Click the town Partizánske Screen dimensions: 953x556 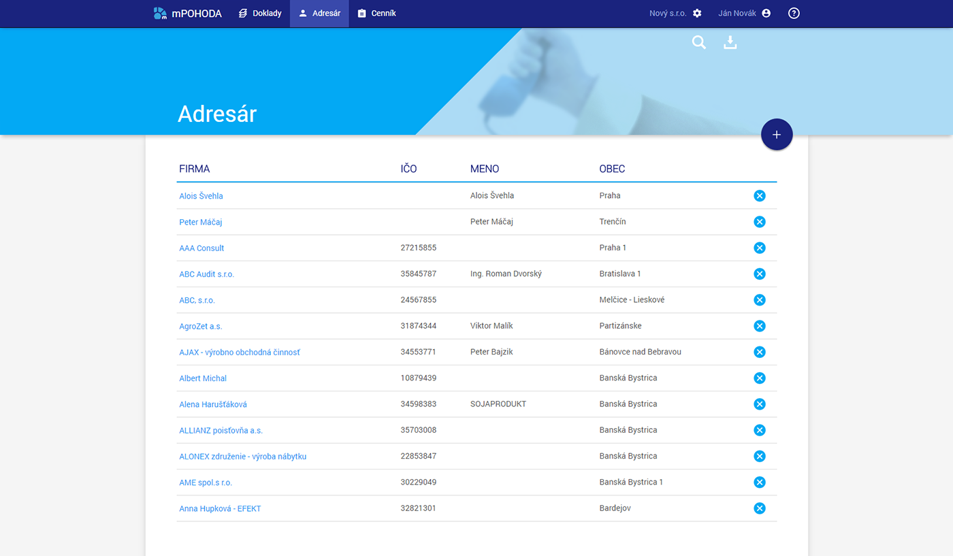point(620,326)
